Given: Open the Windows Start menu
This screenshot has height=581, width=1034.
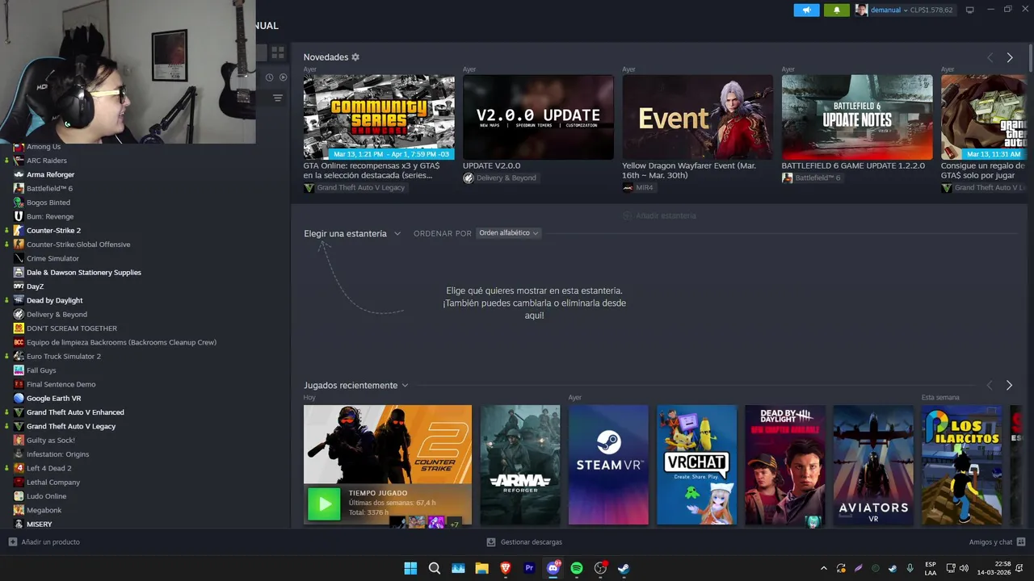Looking at the screenshot, I should [410, 568].
